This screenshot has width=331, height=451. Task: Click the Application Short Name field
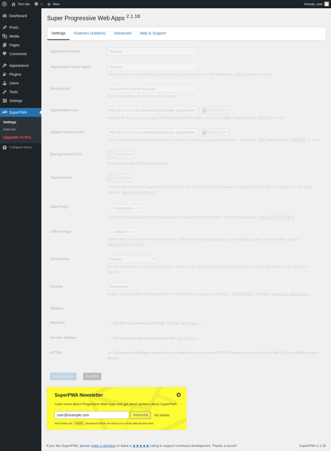153,67
